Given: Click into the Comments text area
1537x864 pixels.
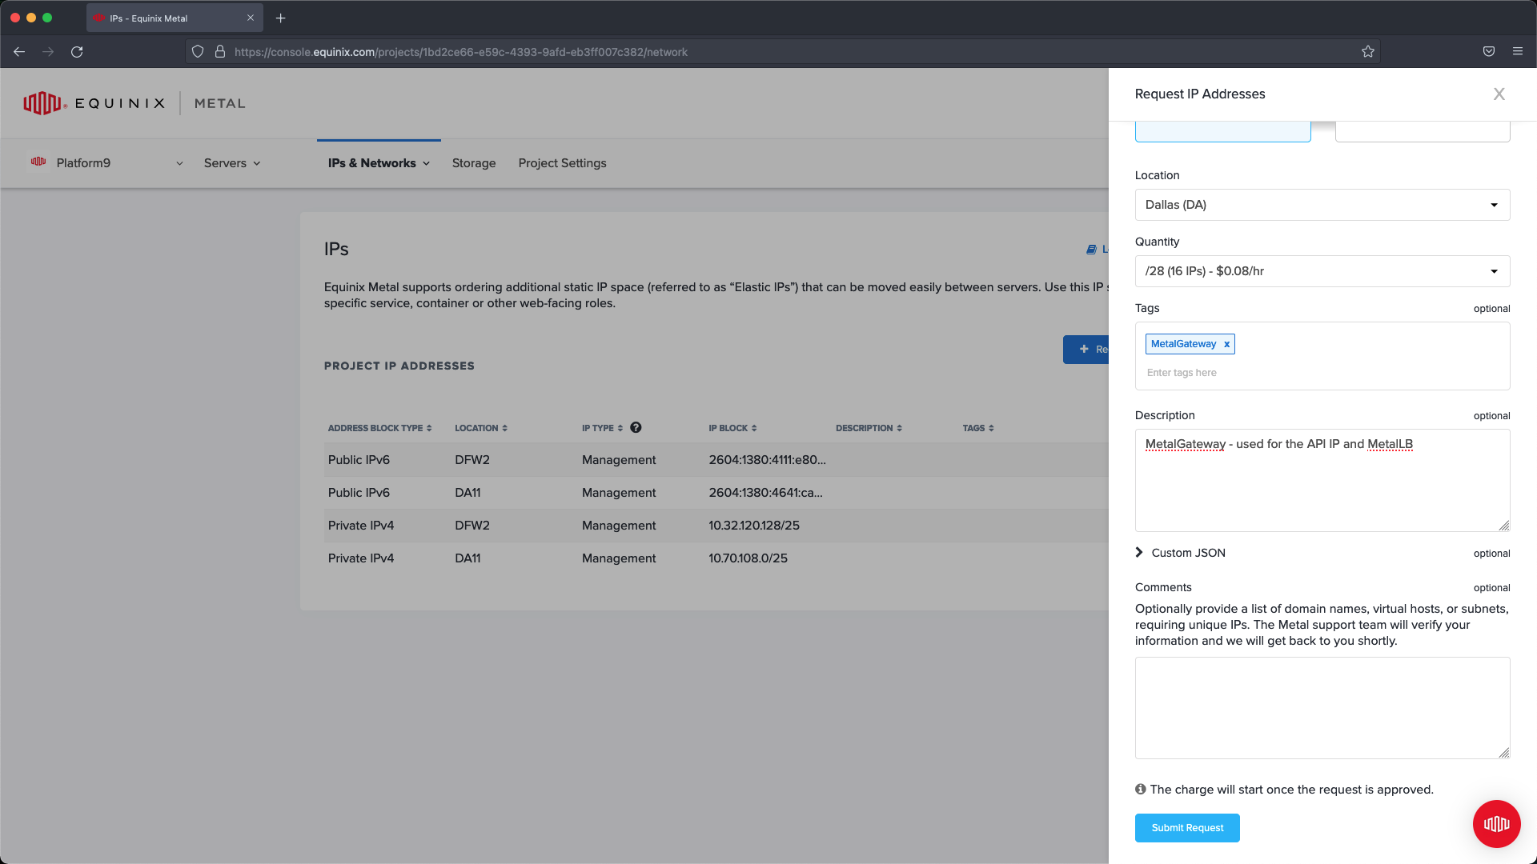Looking at the screenshot, I should click(x=1322, y=708).
